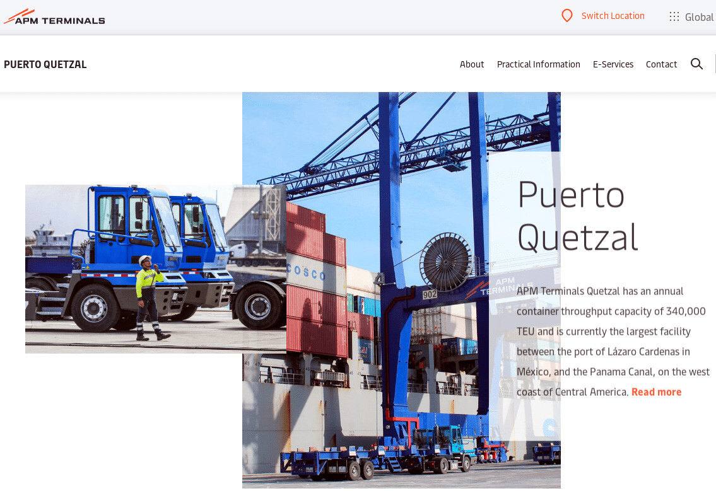The image size is (716, 491).
Task: Click the PUERTO QUETZAL site title
Action: 45,64
